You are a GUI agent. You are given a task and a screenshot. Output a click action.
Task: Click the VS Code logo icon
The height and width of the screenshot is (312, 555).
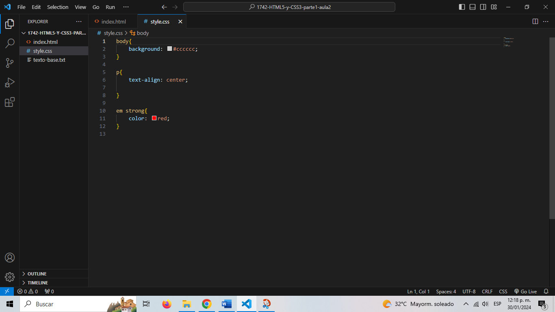(7, 7)
